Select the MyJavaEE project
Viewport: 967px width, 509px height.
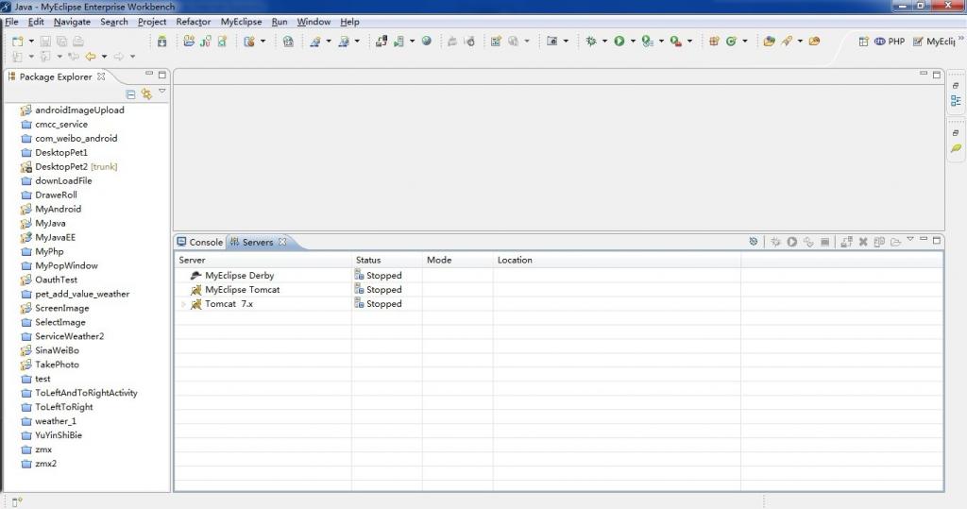pos(55,238)
